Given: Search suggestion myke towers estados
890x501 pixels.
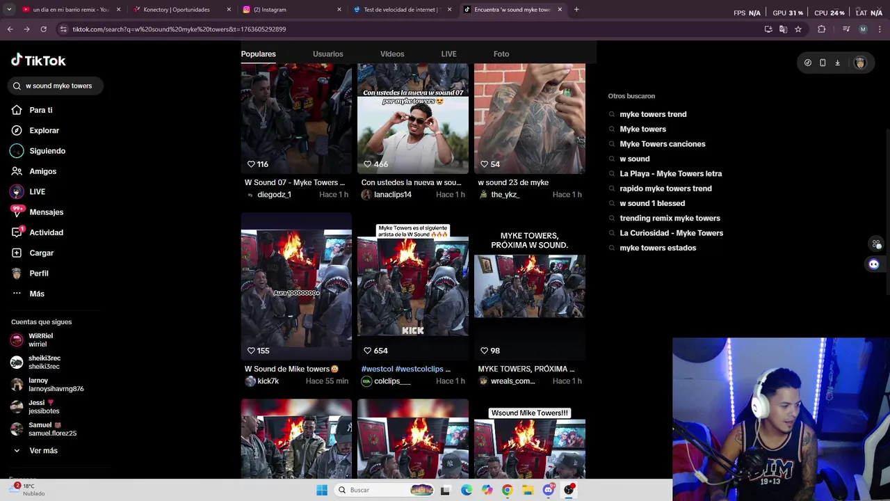Looking at the screenshot, I should click(658, 248).
